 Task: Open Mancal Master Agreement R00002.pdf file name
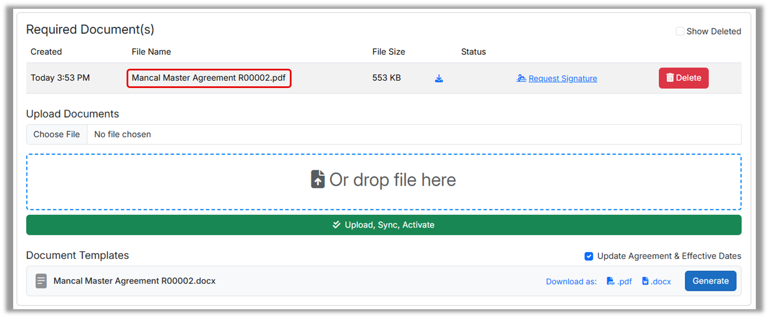click(x=208, y=78)
